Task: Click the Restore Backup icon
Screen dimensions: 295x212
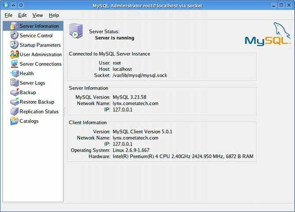Action: [14, 102]
